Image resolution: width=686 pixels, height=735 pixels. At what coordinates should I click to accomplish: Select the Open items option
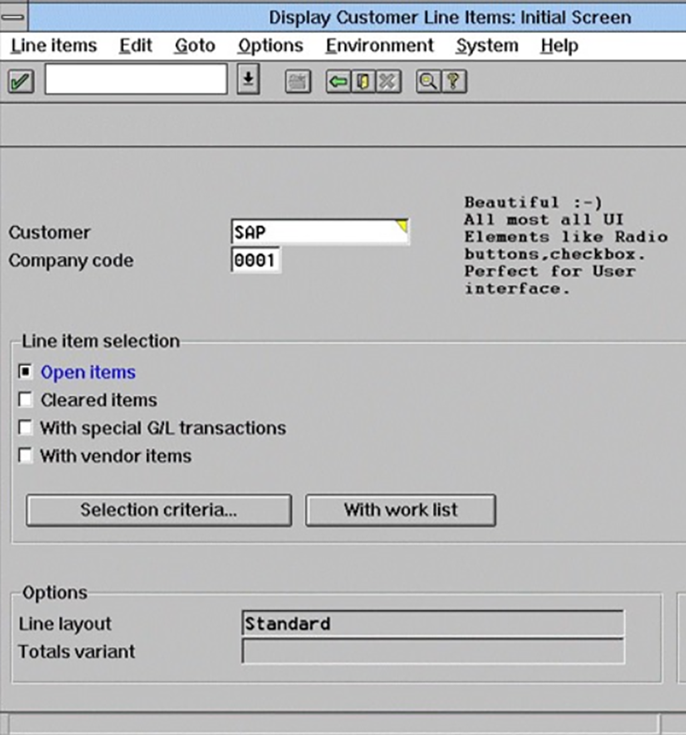[25, 373]
